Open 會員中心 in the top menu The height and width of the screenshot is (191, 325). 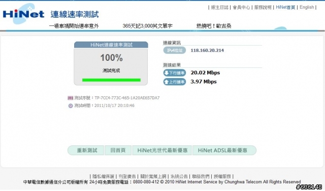pos(241,8)
